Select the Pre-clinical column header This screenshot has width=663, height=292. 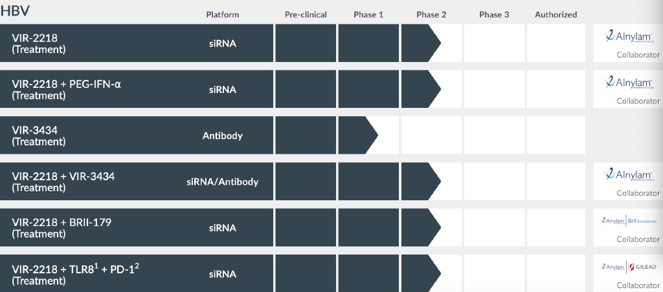306,15
